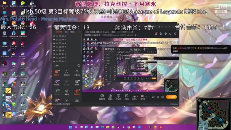Toggle the lock on the 文本 5 layer
The height and width of the screenshot is (130, 231).
coord(57,40)
